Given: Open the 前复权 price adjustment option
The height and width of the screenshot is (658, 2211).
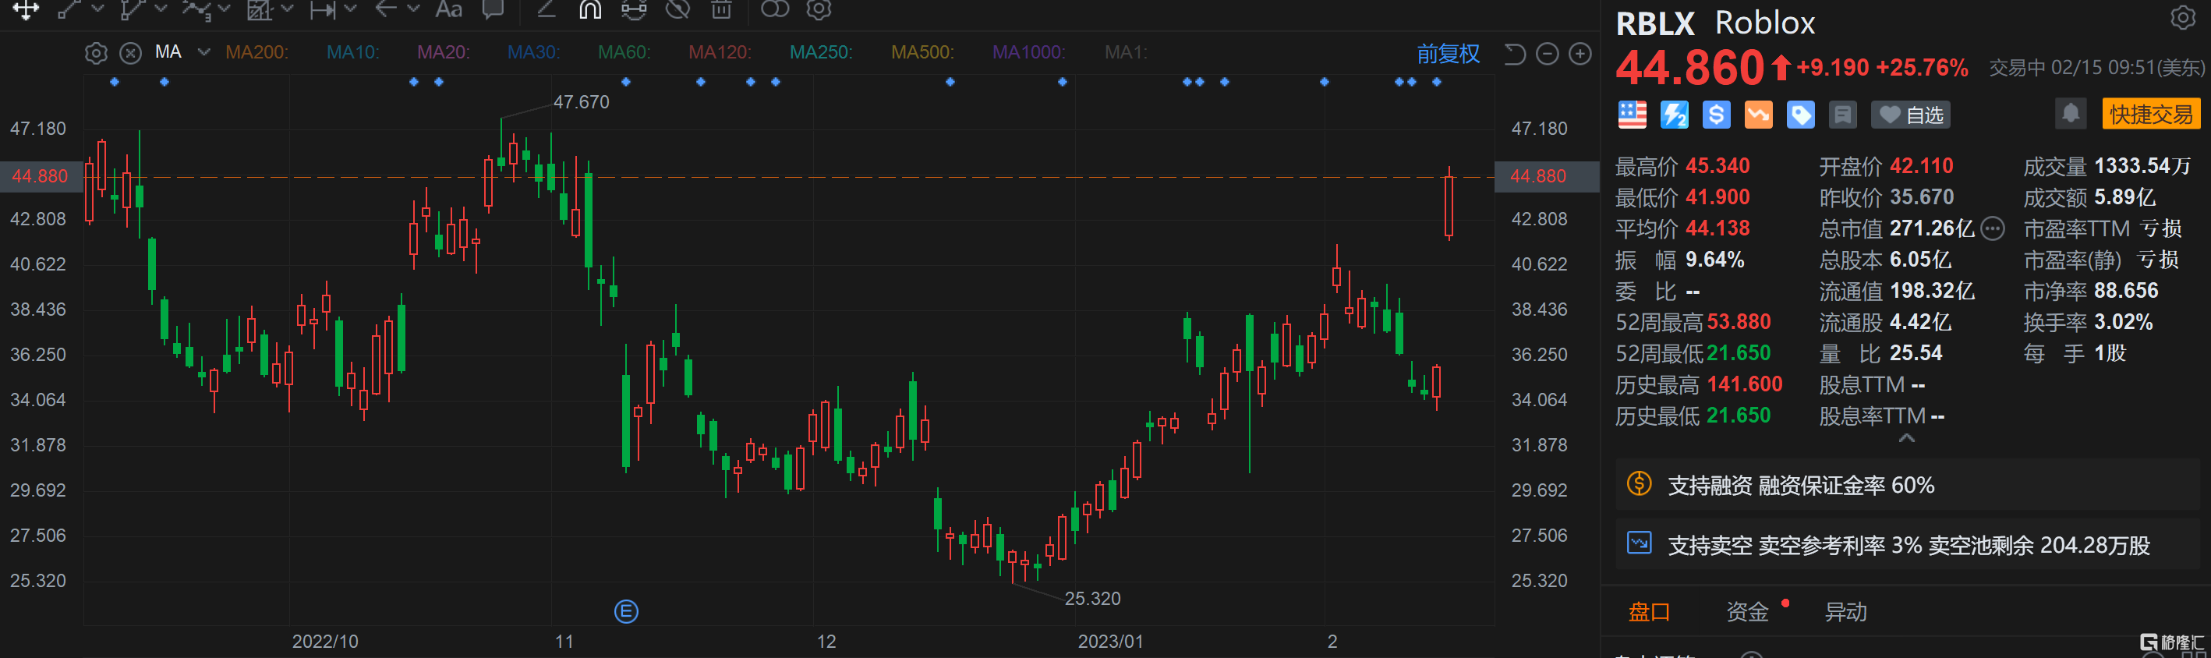Looking at the screenshot, I should click(x=1448, y=54).
